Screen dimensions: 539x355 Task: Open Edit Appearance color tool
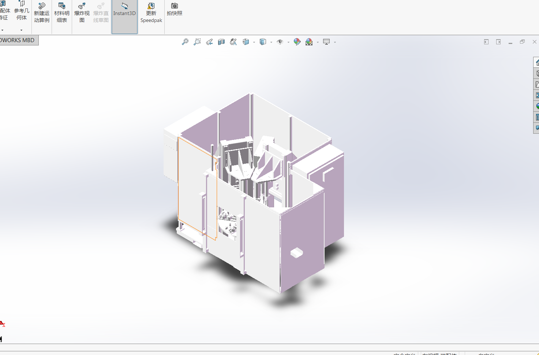(x=297, y=42)
